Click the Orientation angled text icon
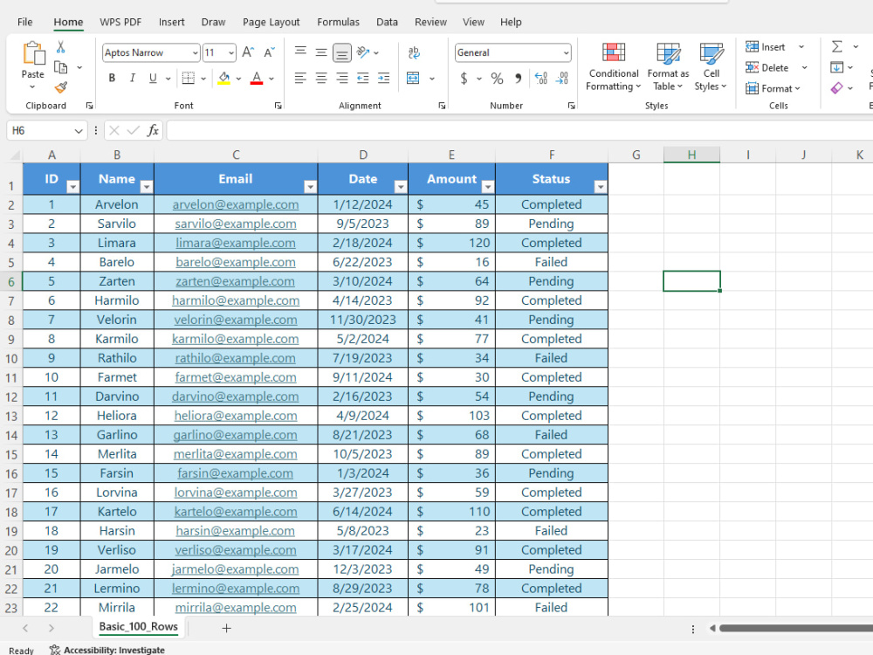Image resolution: width=873 pixels, height=655 pixels. pyautogui.click(x=363, y=52)
